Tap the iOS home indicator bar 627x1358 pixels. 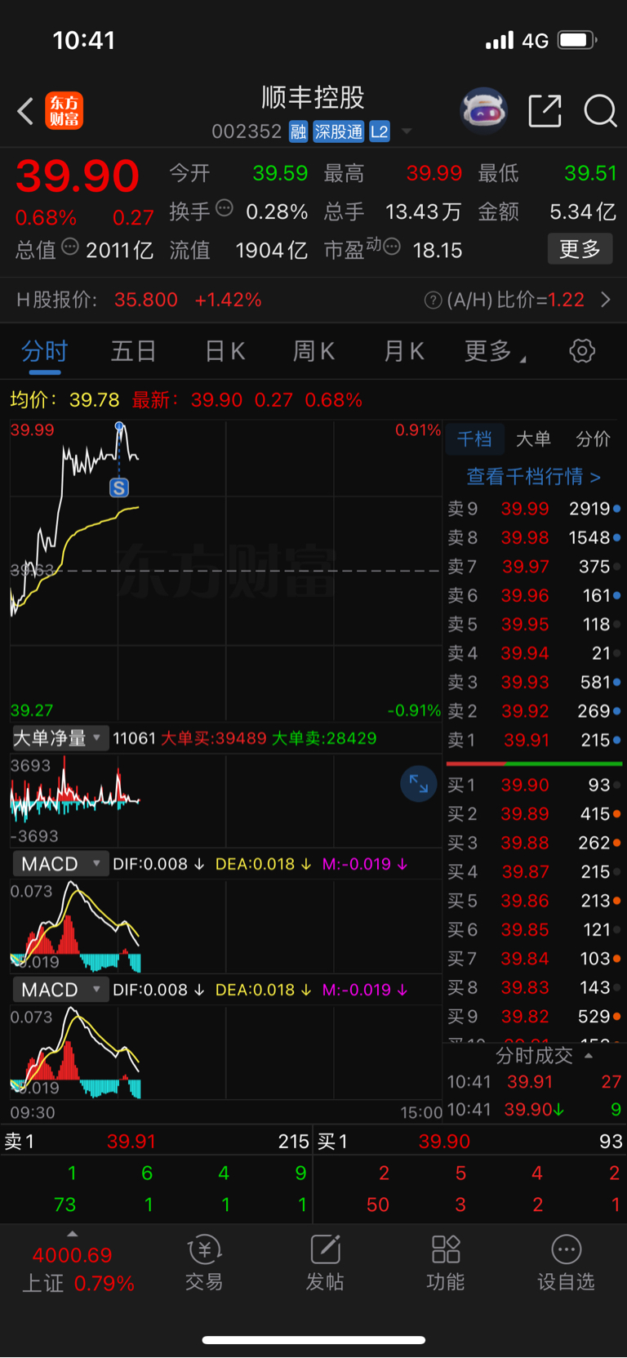coord(313,1340)
